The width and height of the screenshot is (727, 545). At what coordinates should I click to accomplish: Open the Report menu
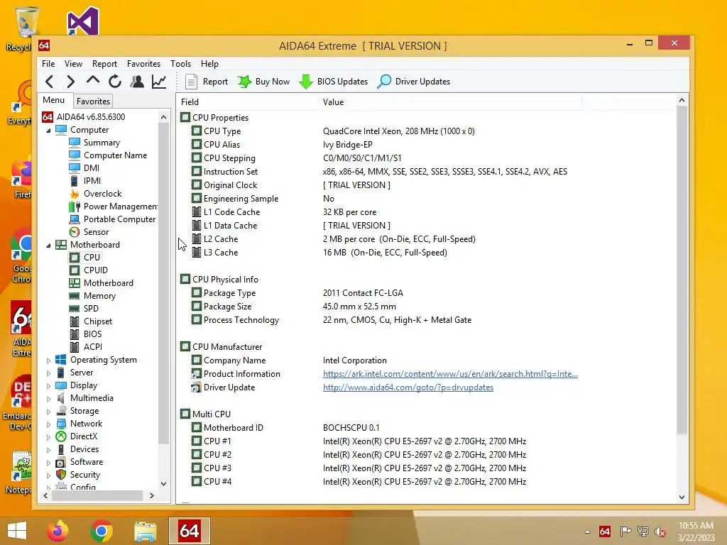tap(104, 63)
